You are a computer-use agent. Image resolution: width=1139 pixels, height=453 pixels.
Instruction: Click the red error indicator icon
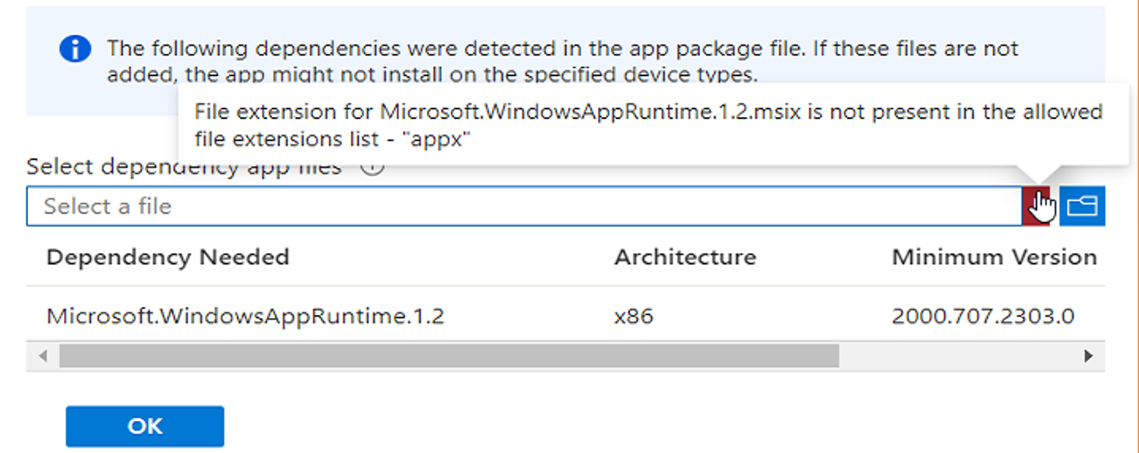pos(1035,206)
